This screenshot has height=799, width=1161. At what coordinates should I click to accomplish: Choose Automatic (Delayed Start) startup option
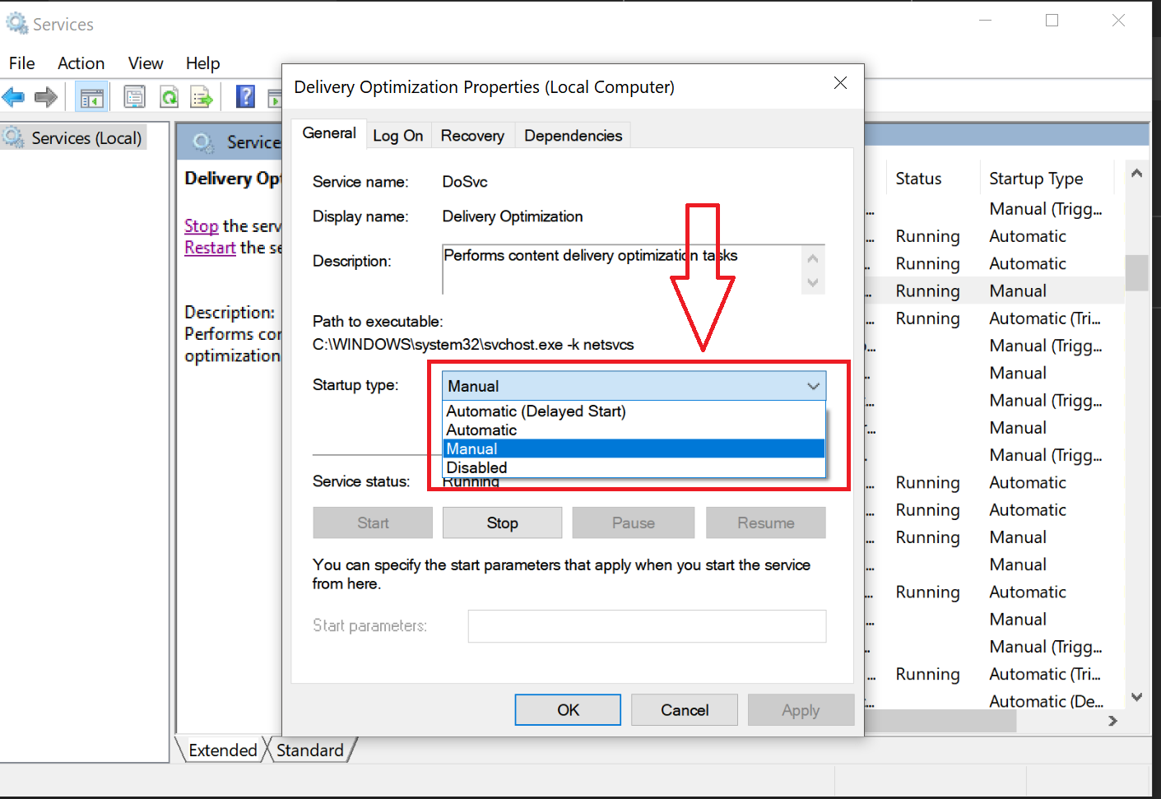634,411
